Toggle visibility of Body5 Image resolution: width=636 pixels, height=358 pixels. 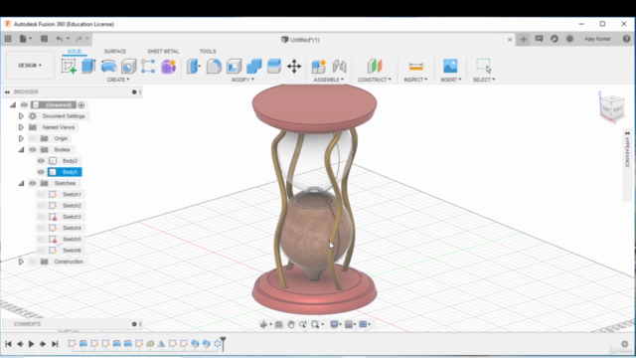click(x=41, y=172)
